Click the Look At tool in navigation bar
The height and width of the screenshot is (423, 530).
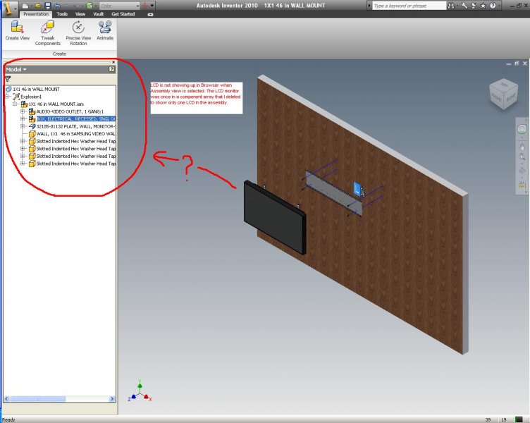pyautogui.click(x=522, y=185)
